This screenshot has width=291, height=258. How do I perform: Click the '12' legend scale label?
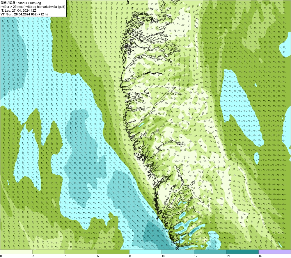pyautogui.click(x=196, y=256)
